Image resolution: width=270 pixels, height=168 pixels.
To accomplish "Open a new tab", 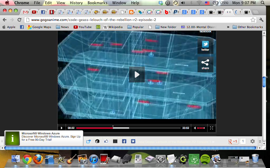I will pyautogui.click(x=256, y=12).
